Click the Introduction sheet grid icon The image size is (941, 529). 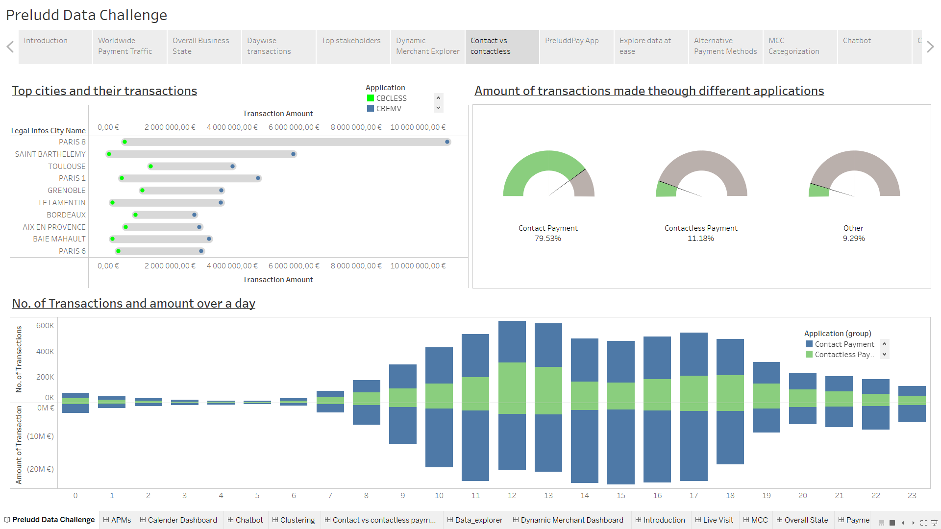638,520
